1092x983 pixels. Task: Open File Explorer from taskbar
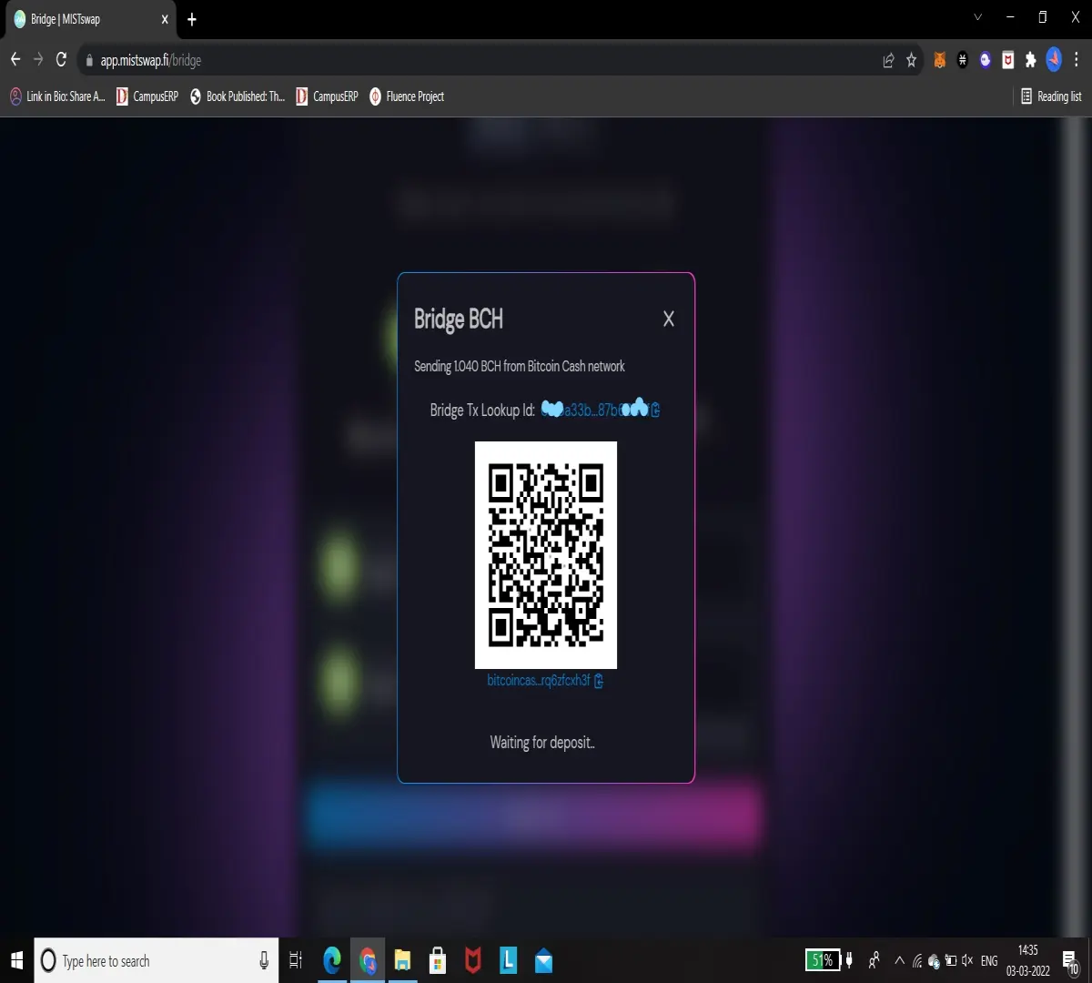click(402, 960)
